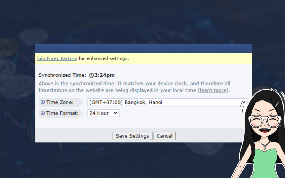Click the clock icon beside 3:24pm
The image size is (285, 178).
[91, 75]
